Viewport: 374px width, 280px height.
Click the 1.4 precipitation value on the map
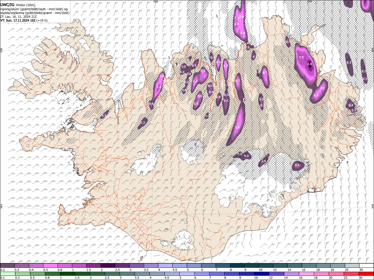pyautogui.click(x=159, y=87)
